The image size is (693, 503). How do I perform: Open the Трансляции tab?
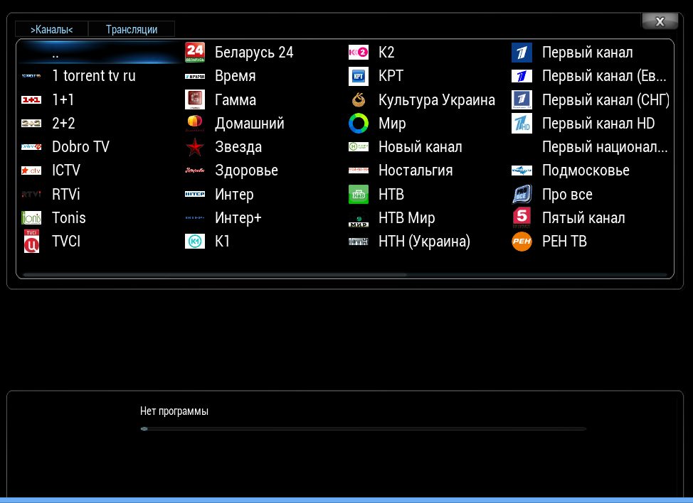click(132, 29)
